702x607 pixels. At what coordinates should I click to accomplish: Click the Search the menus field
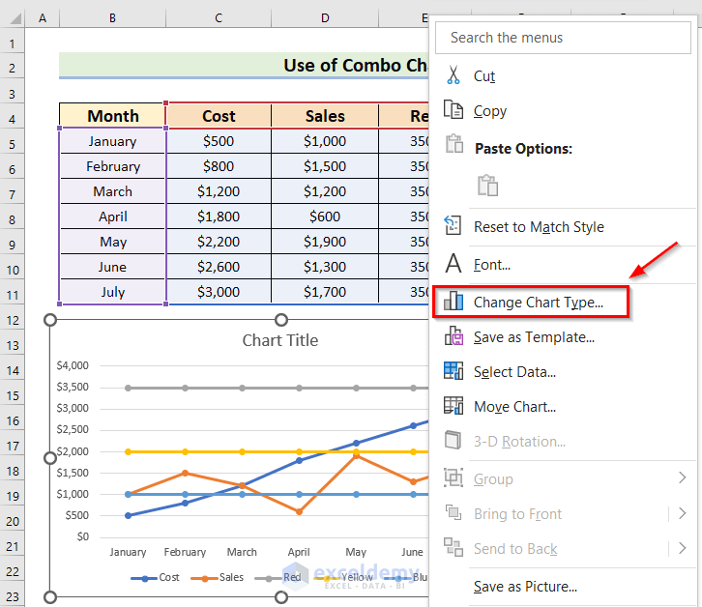pyautogui.click(x=563, y=38)
